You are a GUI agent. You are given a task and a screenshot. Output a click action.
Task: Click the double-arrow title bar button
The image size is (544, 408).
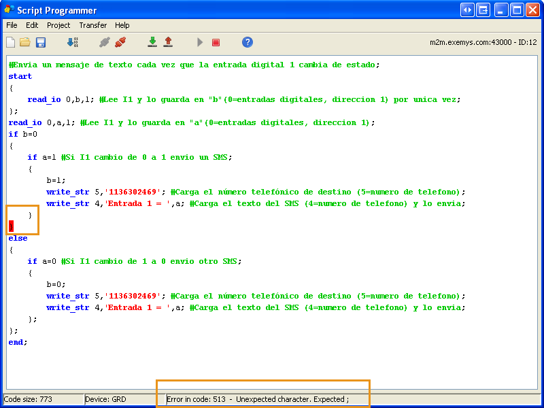coord(467,10)
